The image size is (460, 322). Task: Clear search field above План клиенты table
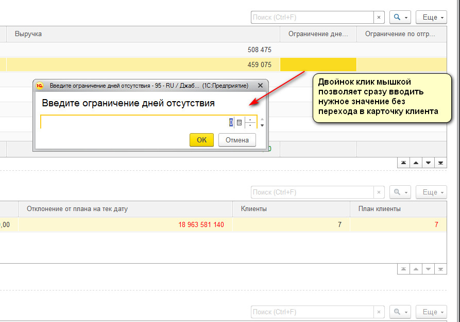coord(379,192)
